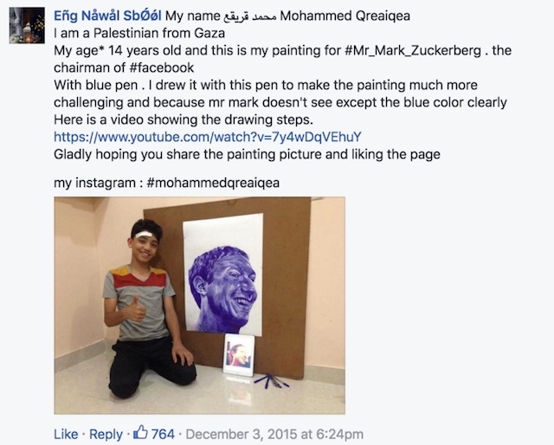Like this comment

click(x=66, y=434)
